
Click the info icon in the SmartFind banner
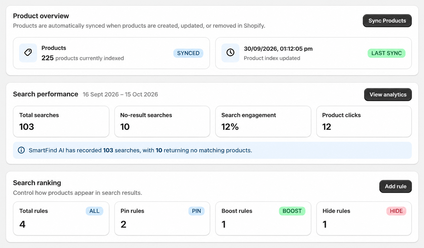click(21, 150)
